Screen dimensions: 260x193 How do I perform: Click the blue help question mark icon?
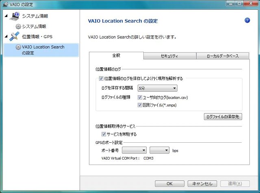247,20
